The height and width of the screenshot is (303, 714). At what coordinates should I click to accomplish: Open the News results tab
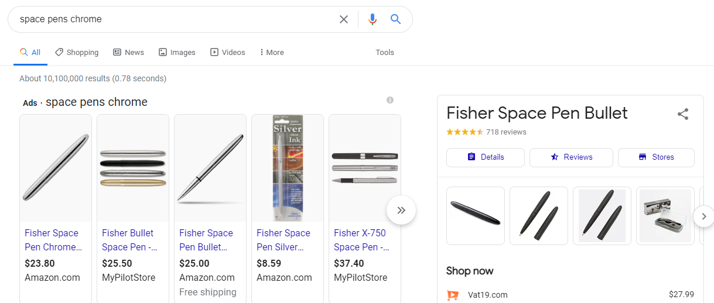click(128, 52)
